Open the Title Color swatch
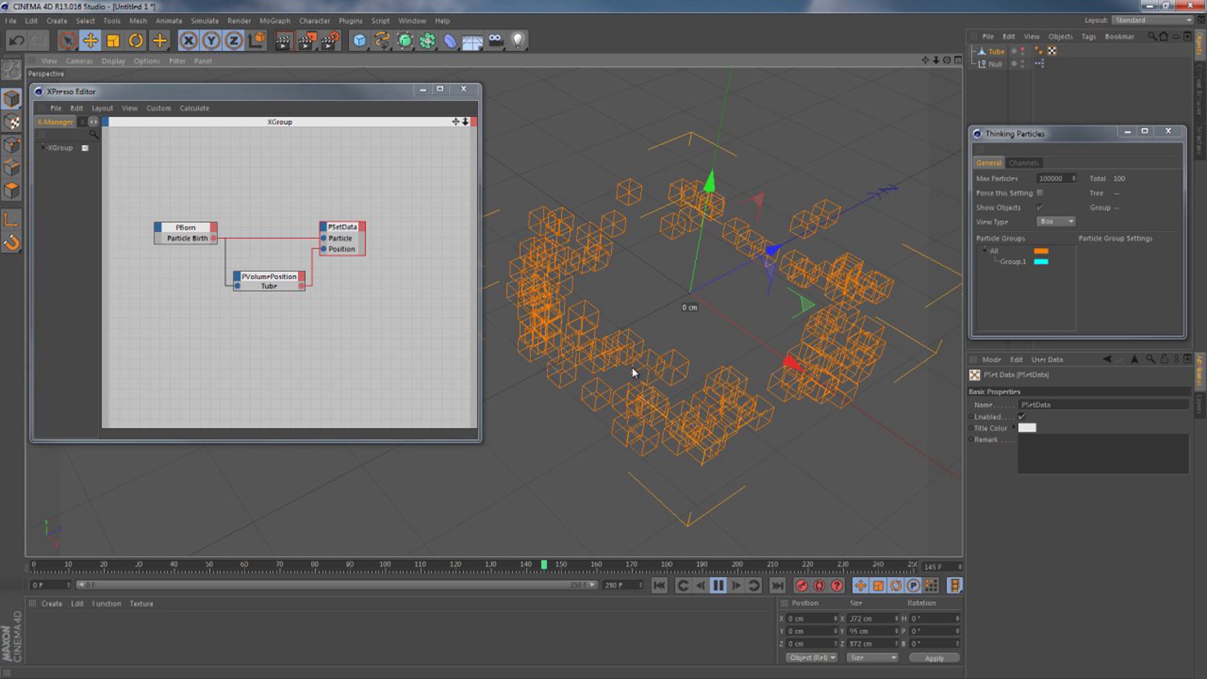The image size is (1207, 679). (1027, 428)
